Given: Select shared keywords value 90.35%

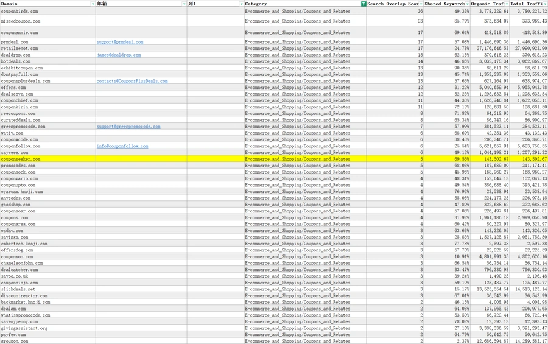Looking at the screenshot, I should (x=447, y=68).
